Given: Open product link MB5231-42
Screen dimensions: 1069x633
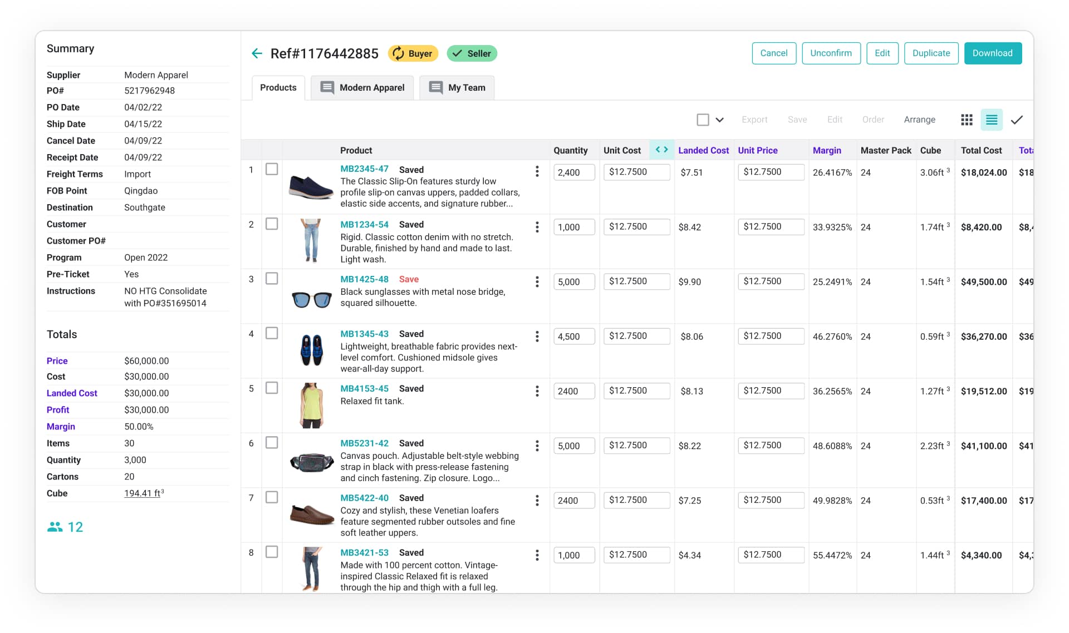Looking at the screenshot, I should (x=364, y=443).
